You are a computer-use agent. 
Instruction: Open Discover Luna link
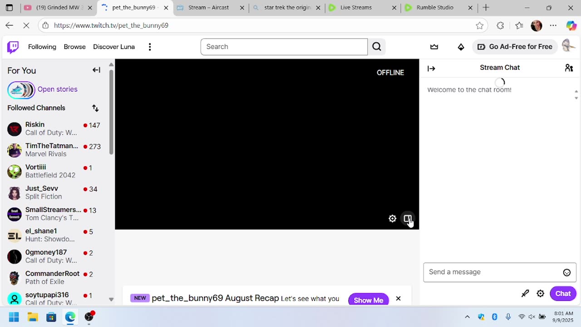(114, 47)
